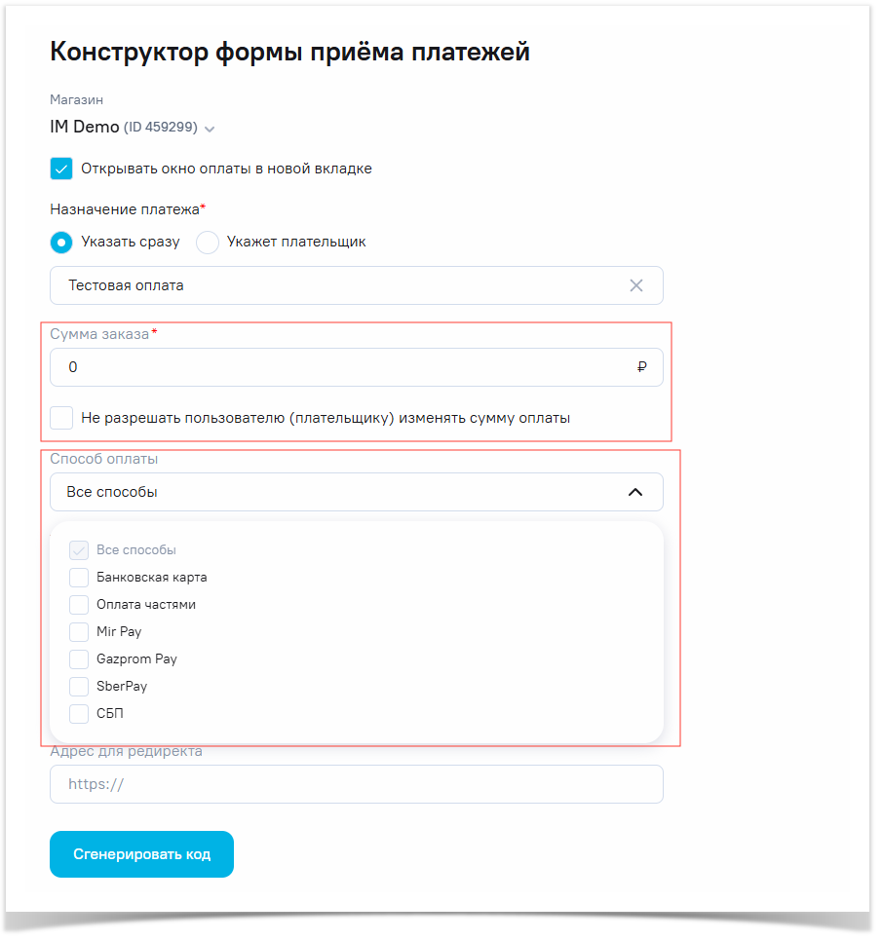
Task: Click the redirect address https:// field
Action: pyautogui.click(x=356, y=784)
